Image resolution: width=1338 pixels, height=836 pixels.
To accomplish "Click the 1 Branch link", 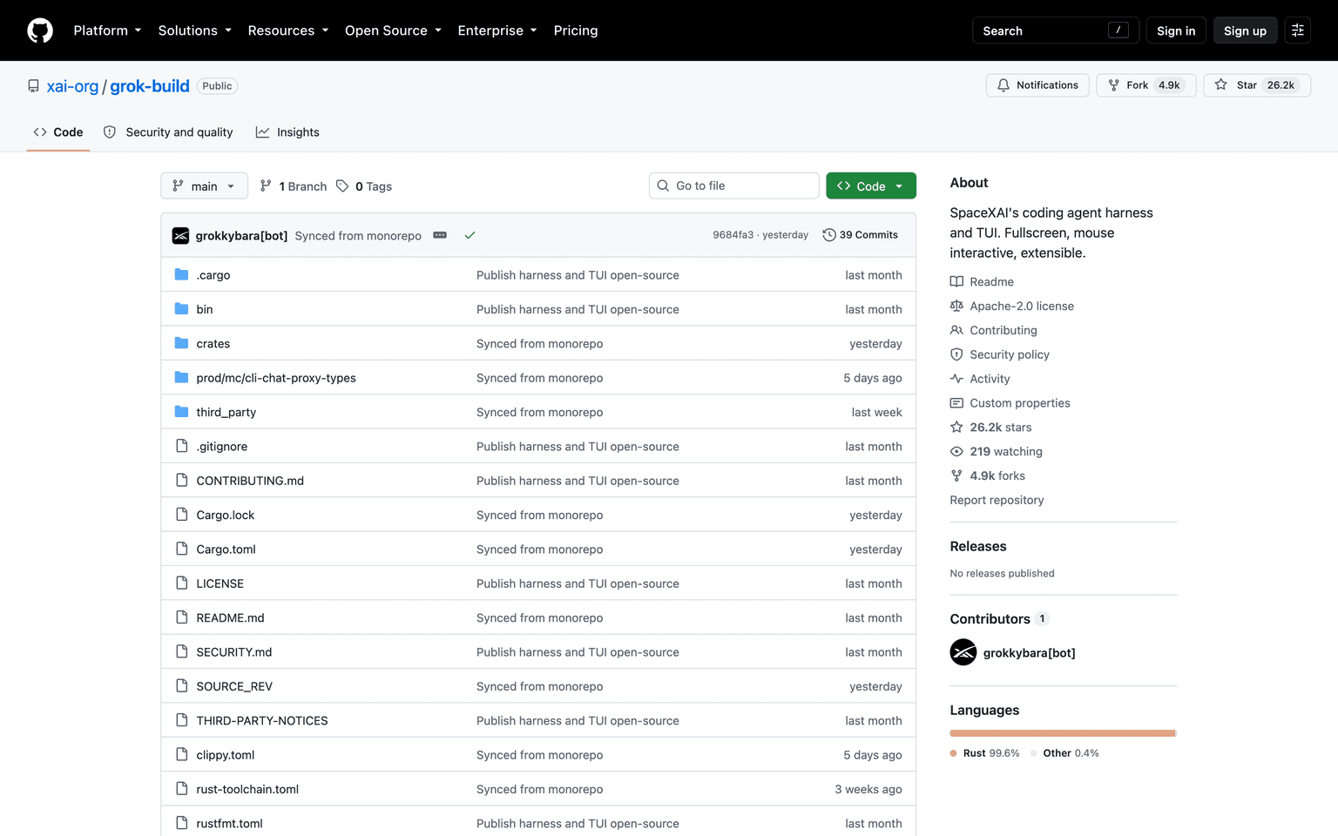I will (294, 186).
